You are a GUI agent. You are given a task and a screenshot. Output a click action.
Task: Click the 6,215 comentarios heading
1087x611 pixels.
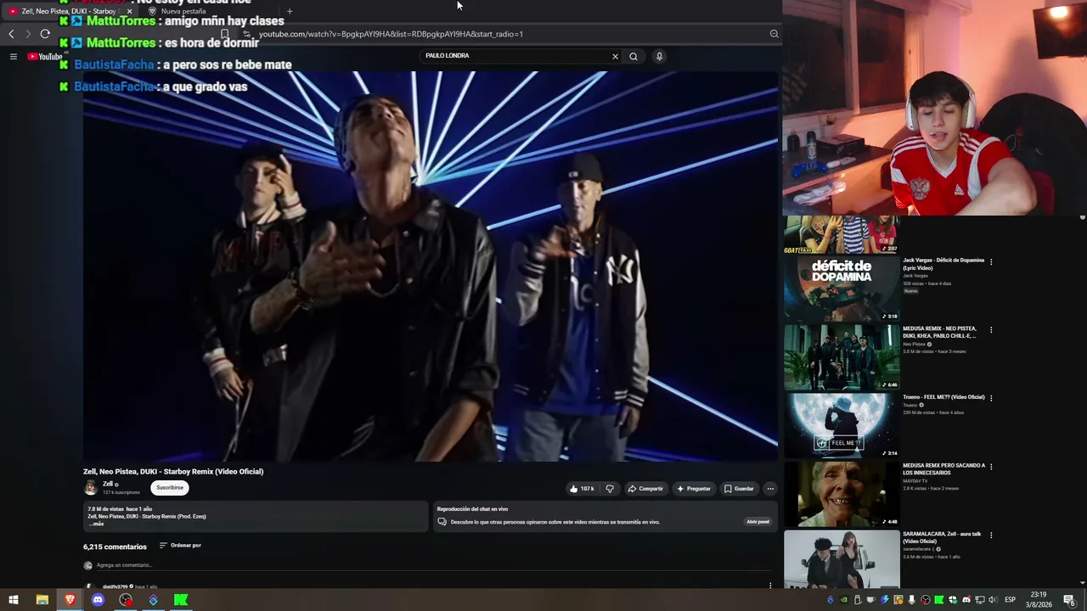[115, 547]
